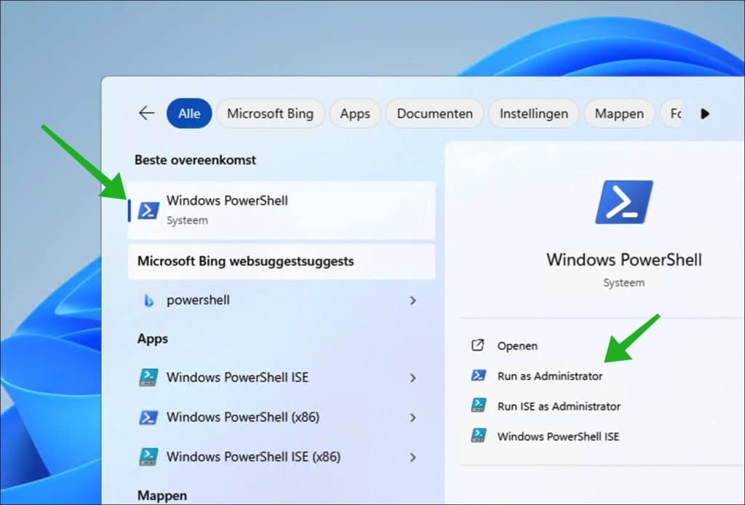This screenshot has height=505, width=745.
Task: Choose Run as Administrator
Action: pos(549,376)
